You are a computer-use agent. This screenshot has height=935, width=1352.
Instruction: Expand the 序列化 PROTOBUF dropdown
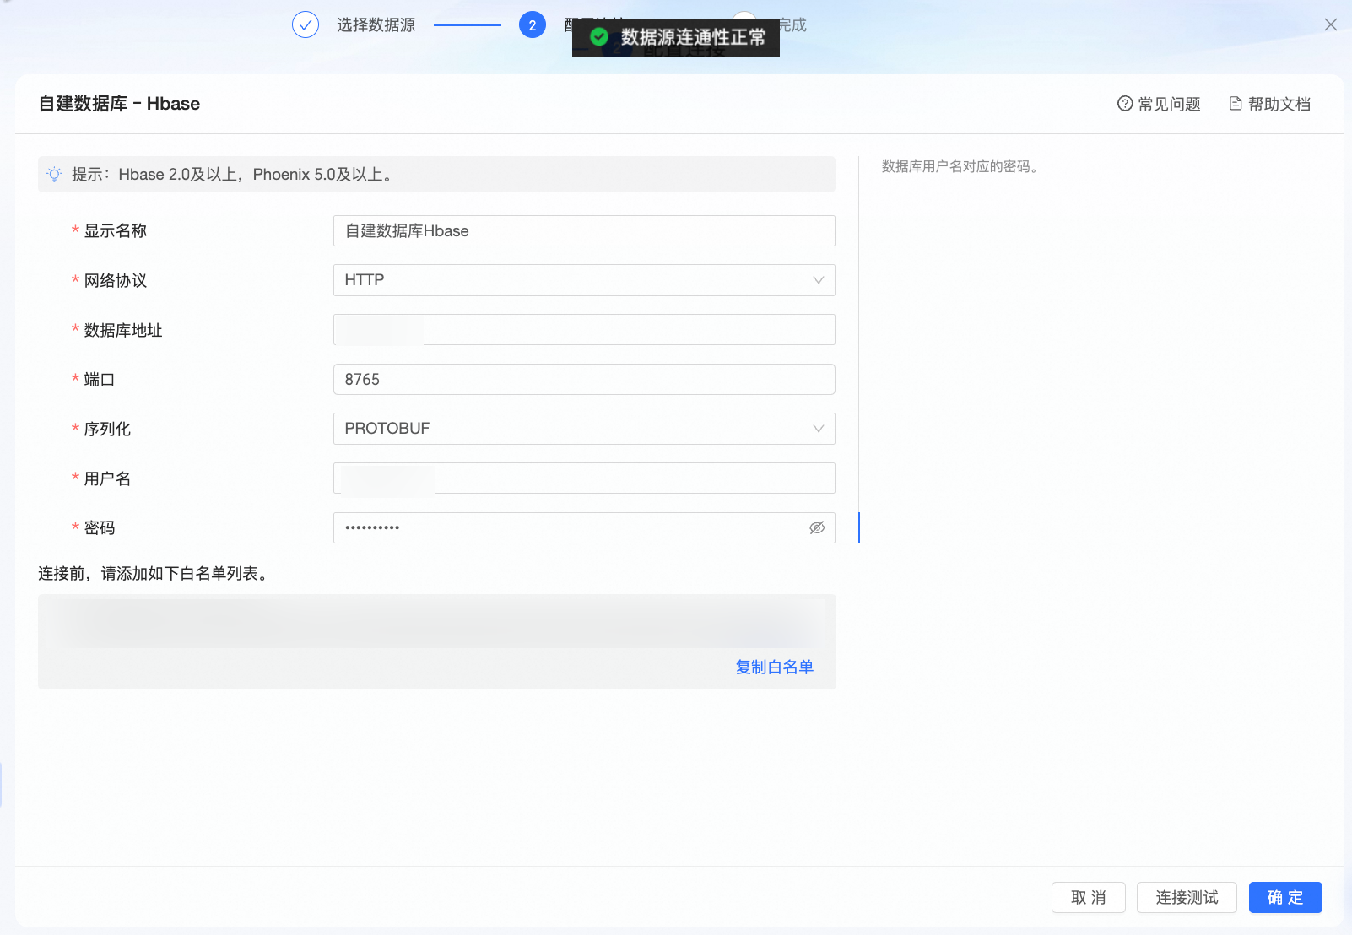(x=584, y=429)
